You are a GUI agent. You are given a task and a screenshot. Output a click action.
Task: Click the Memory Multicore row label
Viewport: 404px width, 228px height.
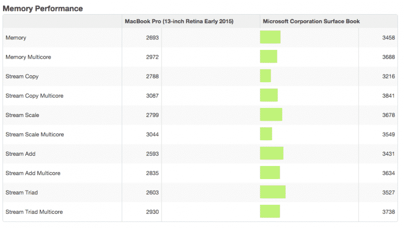(28, 57)
